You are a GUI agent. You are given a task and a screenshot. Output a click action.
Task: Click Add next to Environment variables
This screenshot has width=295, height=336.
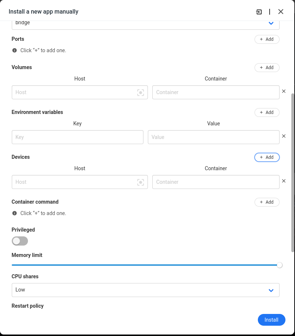pos(267,112)
